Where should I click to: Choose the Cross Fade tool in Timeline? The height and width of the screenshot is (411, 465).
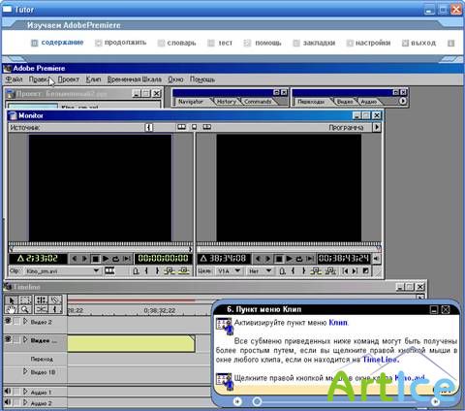pos(42,309)
